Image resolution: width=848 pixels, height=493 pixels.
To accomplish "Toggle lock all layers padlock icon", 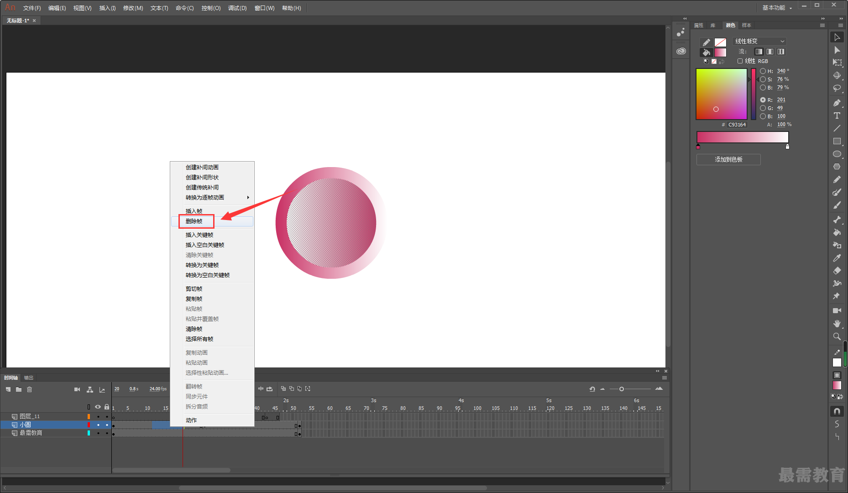I will click(107, 407).
